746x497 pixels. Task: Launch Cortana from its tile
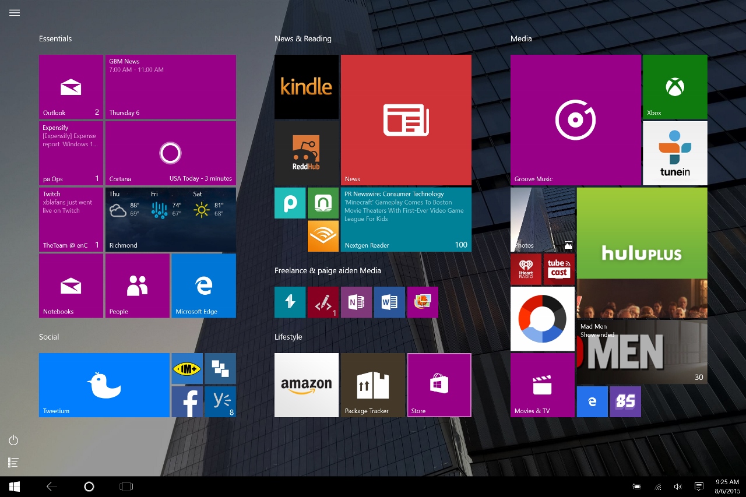click(x=171, y=153)
